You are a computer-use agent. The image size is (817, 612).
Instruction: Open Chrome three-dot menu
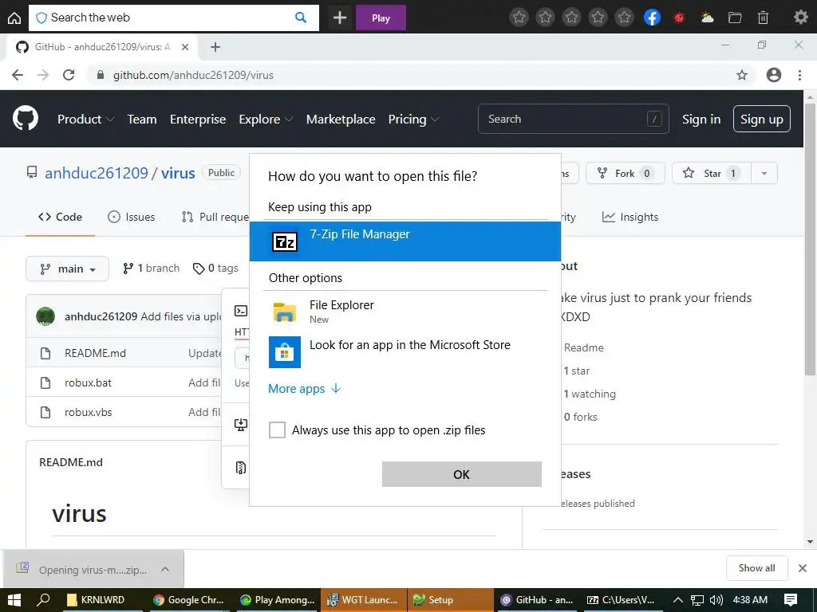click(x=799, y=75)
